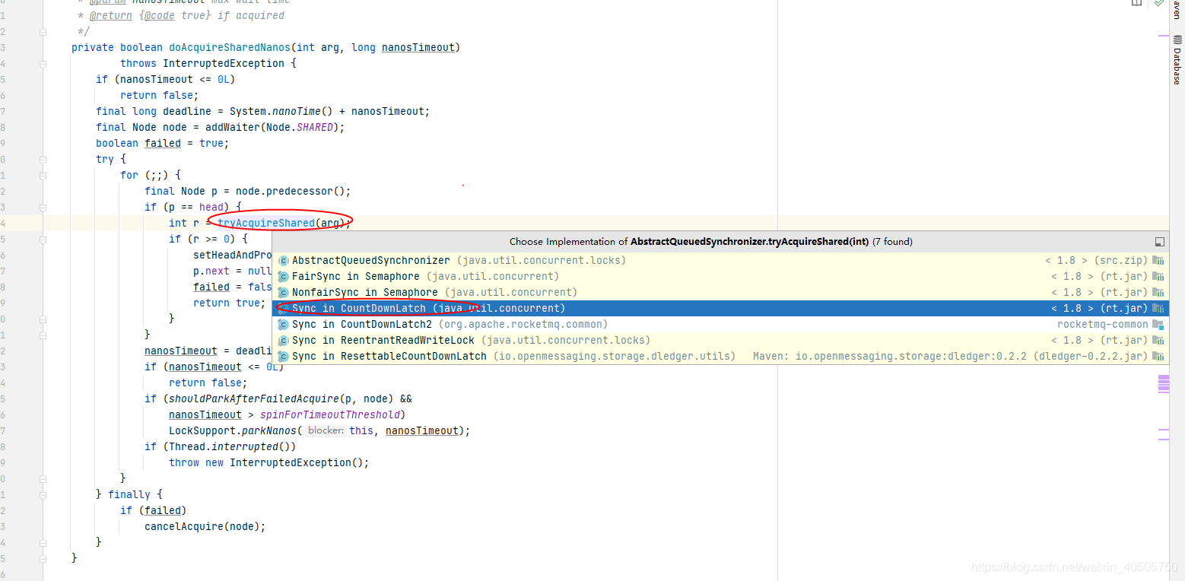Click the doAcquireSharedNanos method name
This screenshot has height=581, width=1185.
tap(229, 48)
